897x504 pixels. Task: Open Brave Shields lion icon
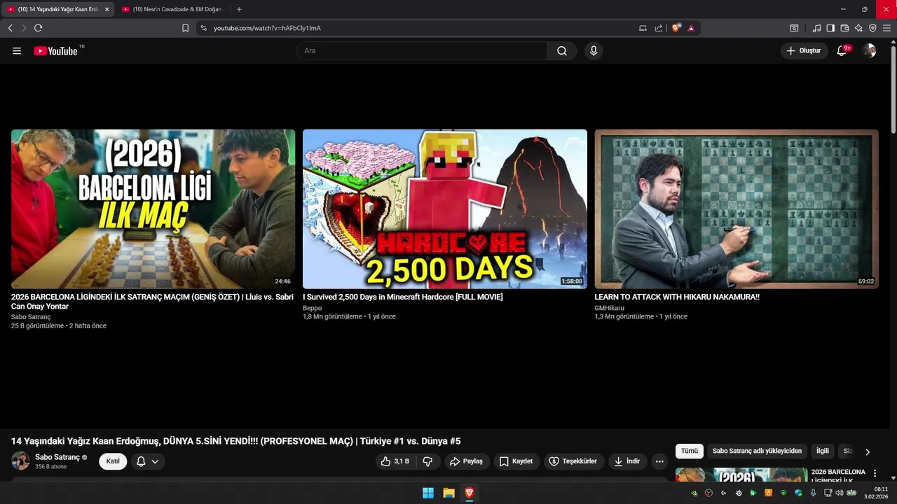point(676,28)
